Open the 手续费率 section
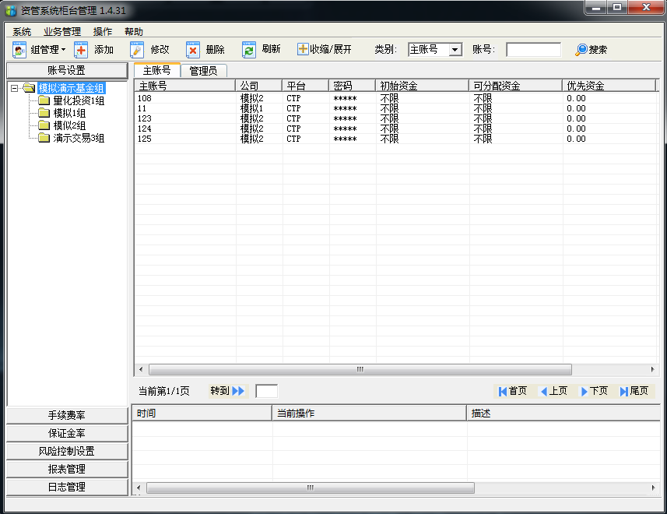The image size is (667, 514). coord(66,415)
